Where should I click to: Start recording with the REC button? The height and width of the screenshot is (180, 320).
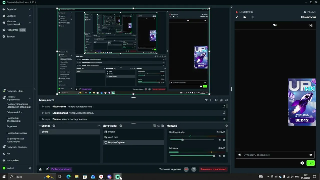coord(186,169)
